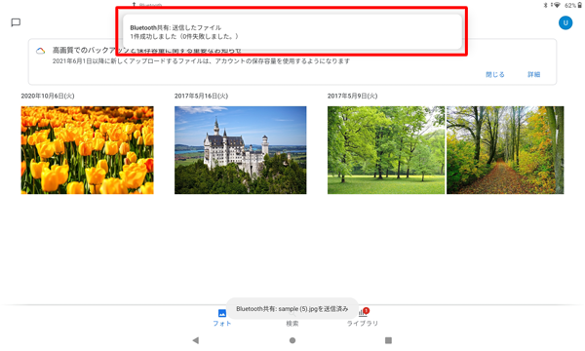585x351 pixels.
Task: Tap the Android home navigation button
Action: tap(292, 340)
